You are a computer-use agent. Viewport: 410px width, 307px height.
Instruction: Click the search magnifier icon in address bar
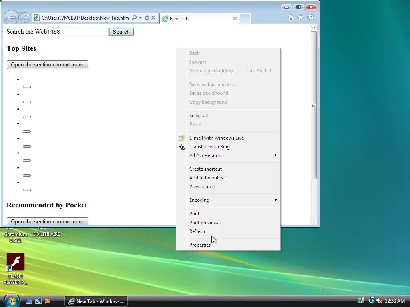(x=134, y=18)
